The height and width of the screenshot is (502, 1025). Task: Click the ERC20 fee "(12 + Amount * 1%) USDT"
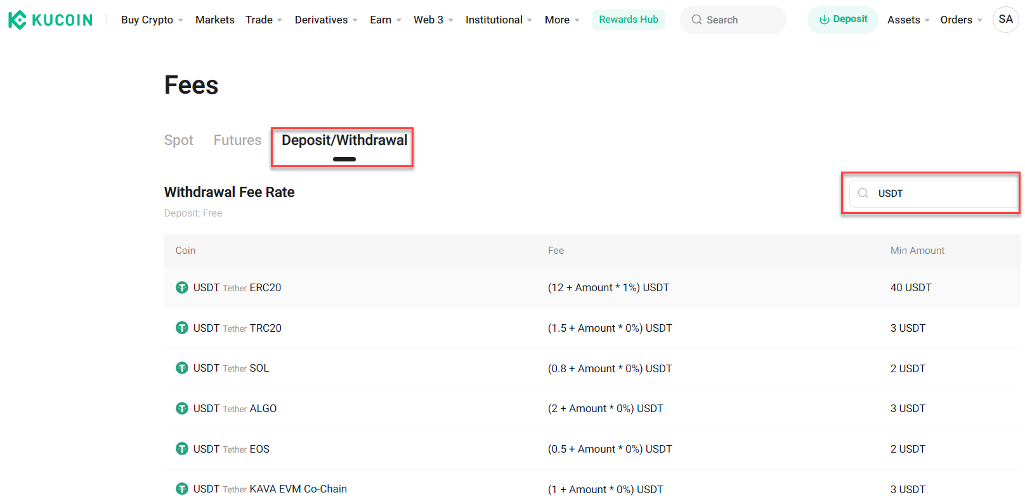608,287
